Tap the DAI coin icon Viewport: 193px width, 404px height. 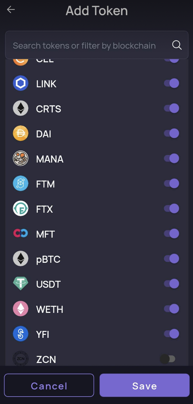21,133
